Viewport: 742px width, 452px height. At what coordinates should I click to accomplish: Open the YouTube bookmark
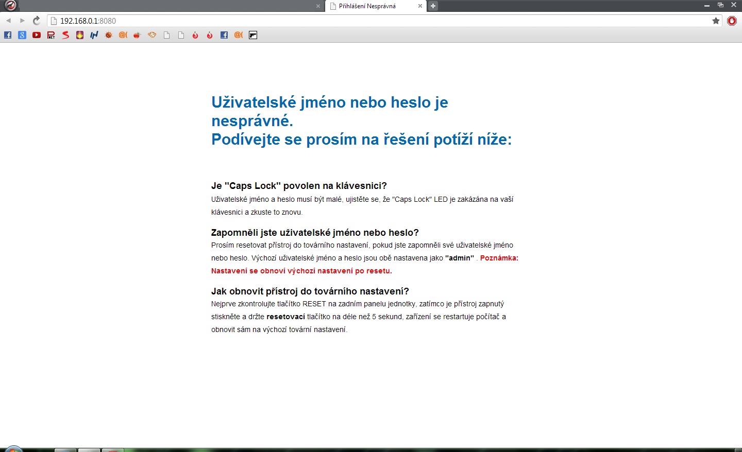click(x=37, y=35)
